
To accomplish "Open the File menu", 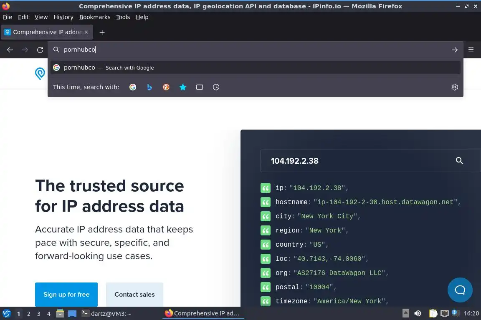I will tap(8, 17).
